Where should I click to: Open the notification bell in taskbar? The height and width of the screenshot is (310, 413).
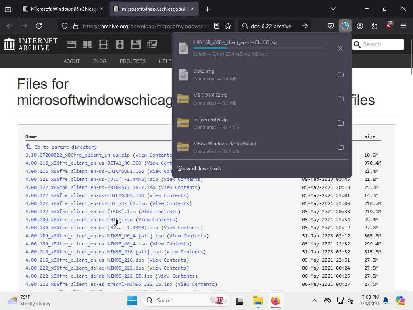coord(386,300)
